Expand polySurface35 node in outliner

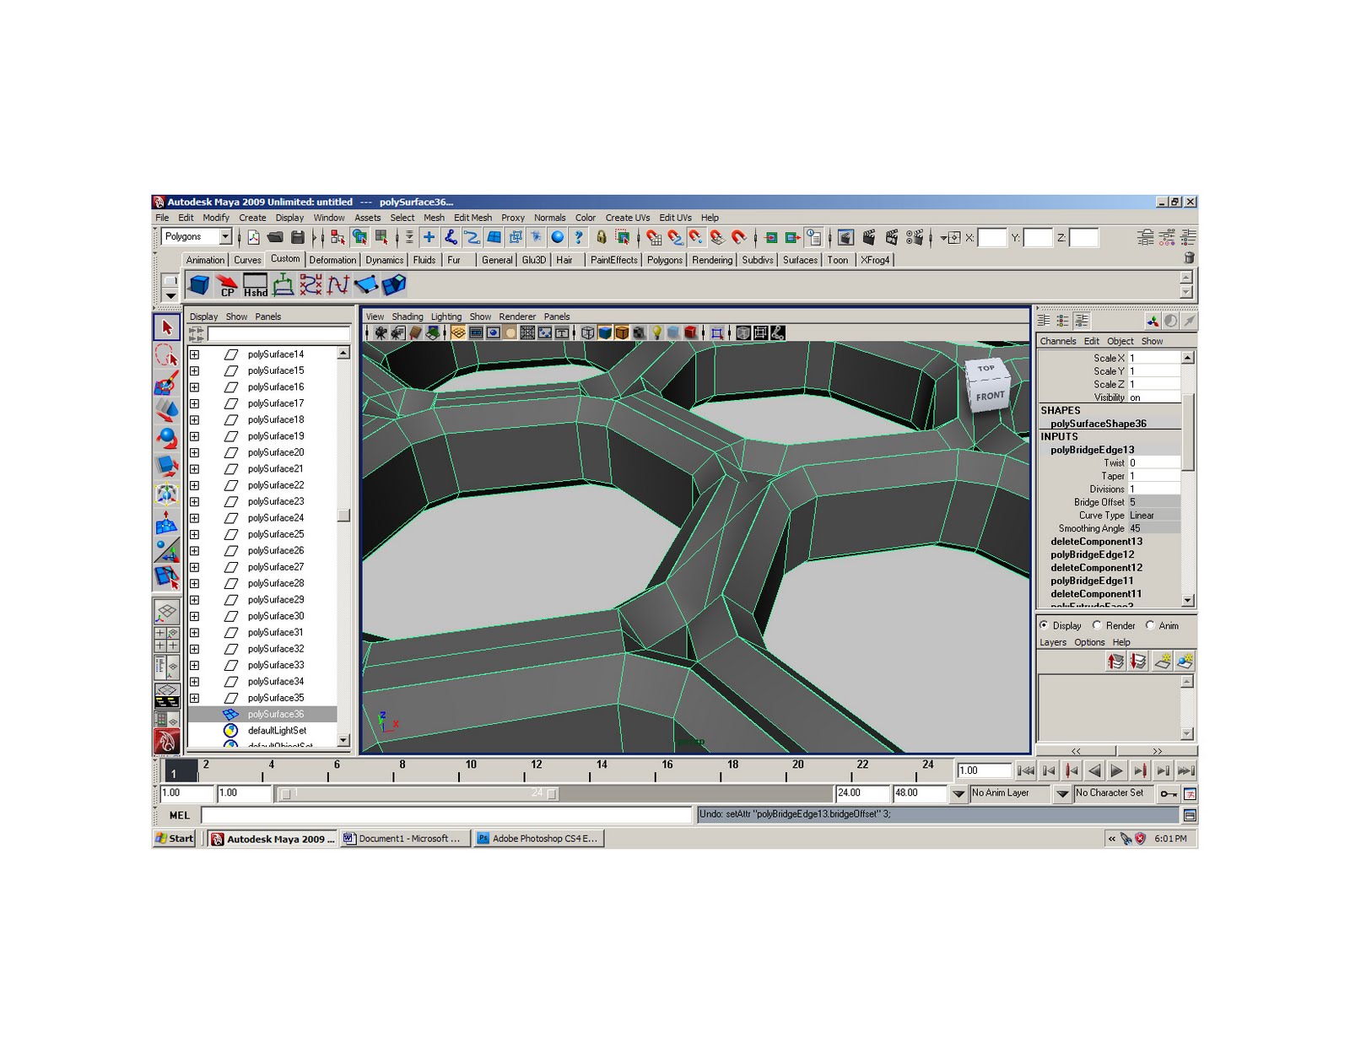click(x=194, y=698)
